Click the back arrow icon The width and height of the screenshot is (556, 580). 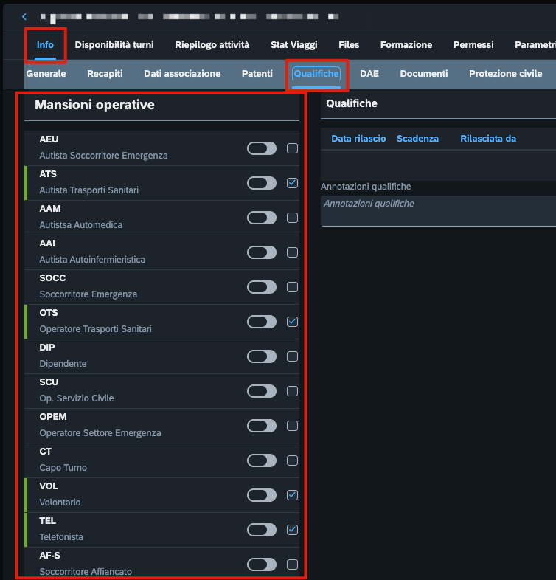pos(24,17)
